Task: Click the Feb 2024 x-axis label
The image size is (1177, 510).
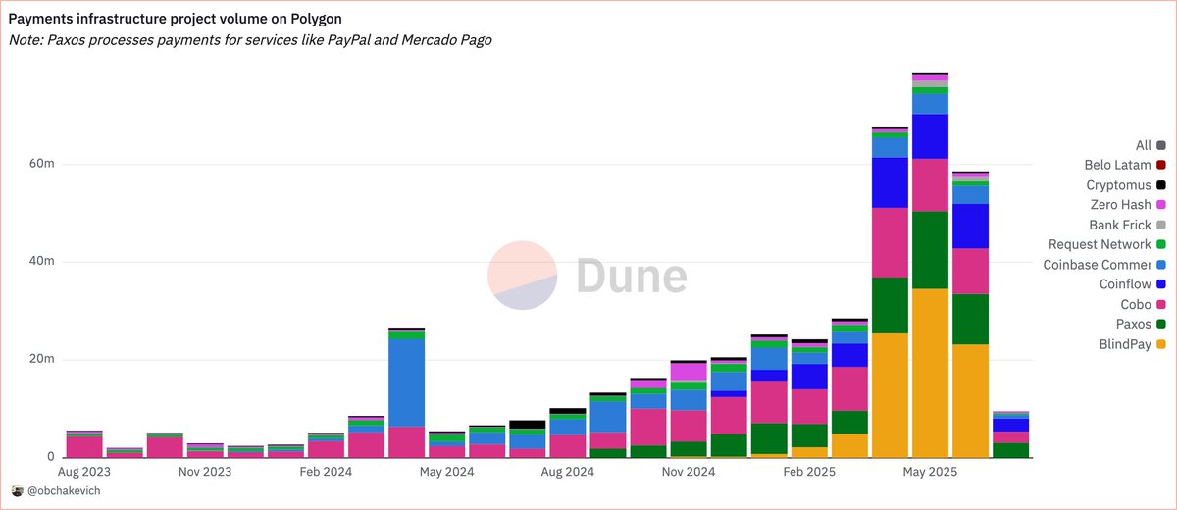Action: (x=326, y=473)
